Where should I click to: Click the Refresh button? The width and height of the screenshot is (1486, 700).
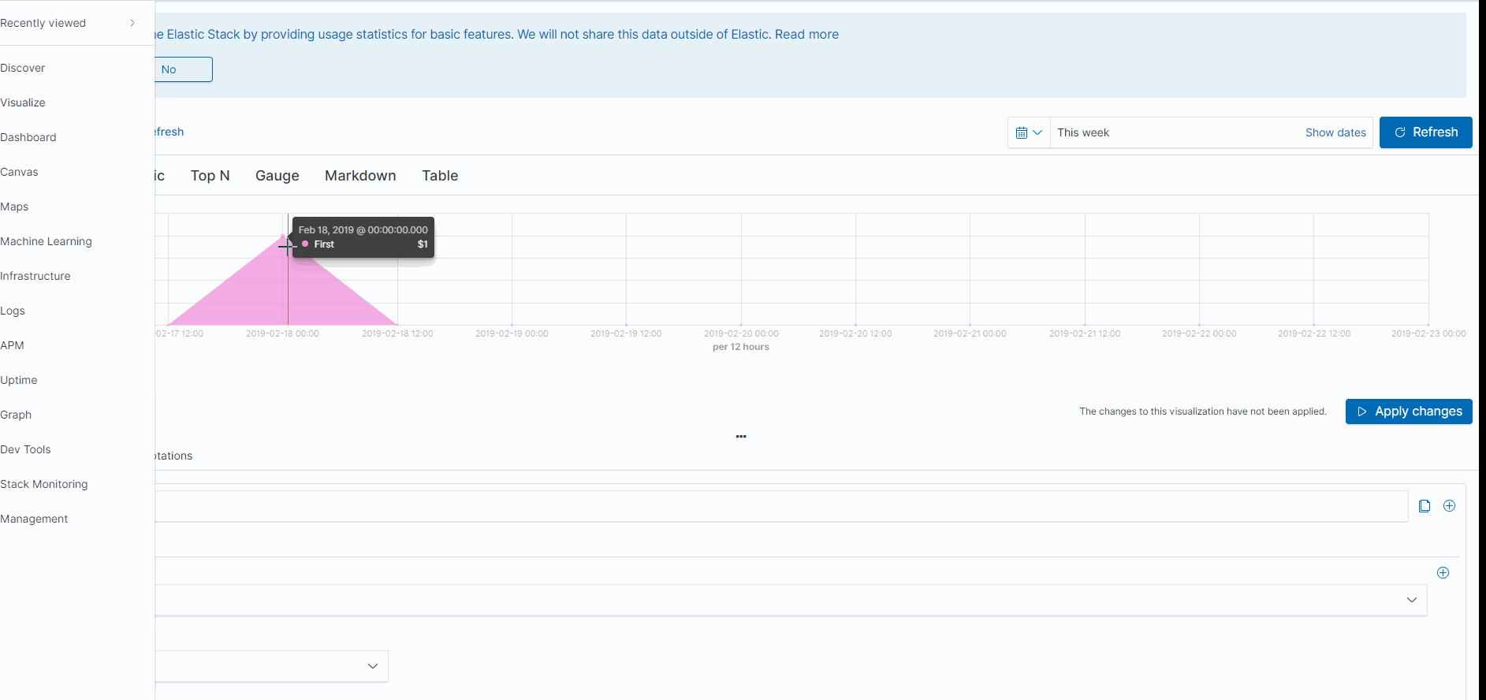click(x=1425, y=132)
